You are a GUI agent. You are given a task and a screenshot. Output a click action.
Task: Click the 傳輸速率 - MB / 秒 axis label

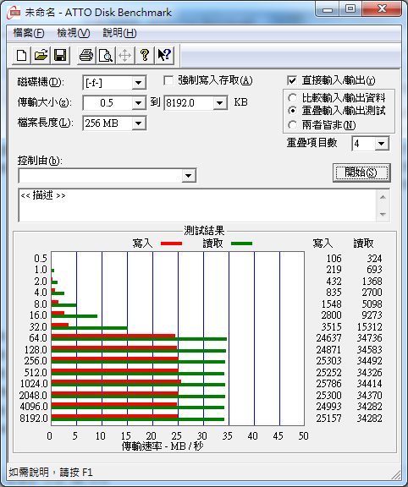tap(163, 446)
